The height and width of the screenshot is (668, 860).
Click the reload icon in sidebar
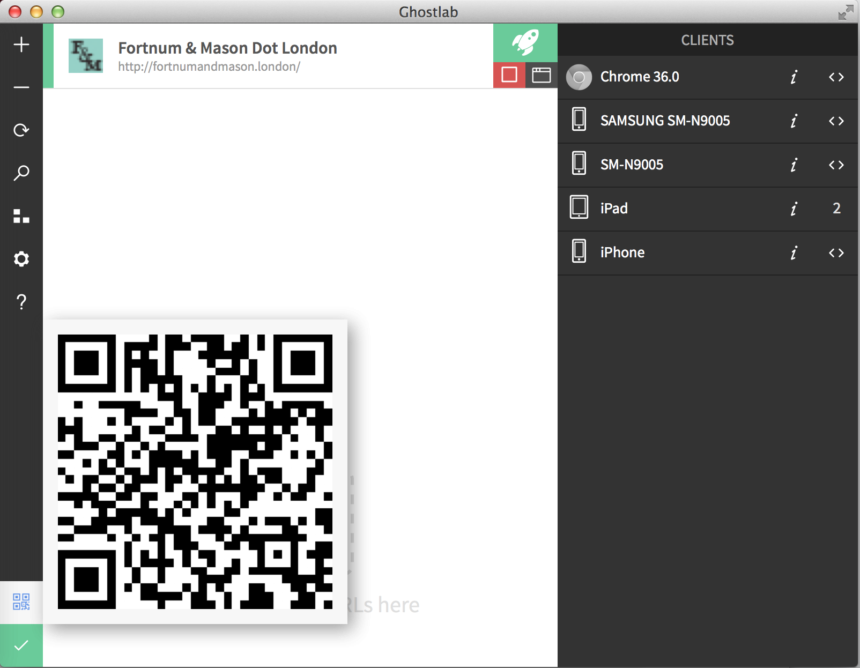click(21, 130)
